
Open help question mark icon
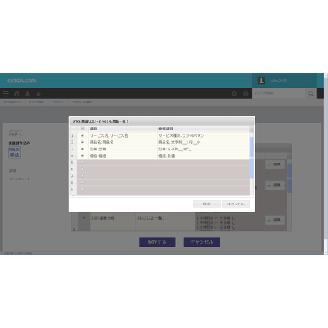(x=246, y=93)
